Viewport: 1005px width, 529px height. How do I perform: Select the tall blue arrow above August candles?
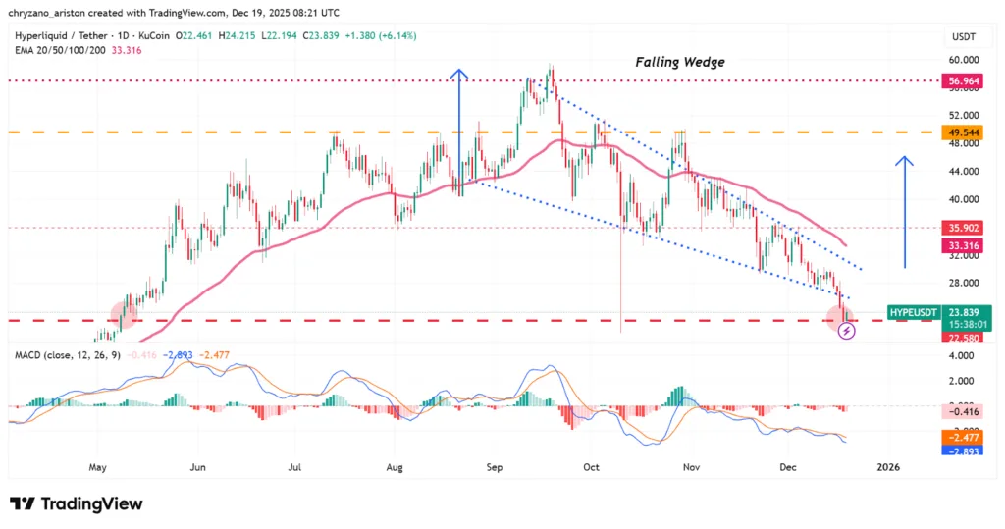coord(457,128)
